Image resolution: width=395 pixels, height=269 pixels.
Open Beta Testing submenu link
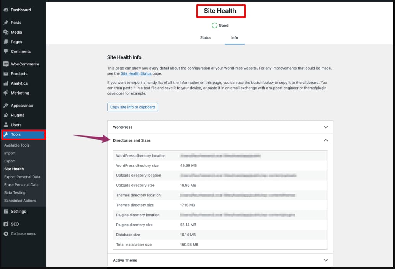point(15,193)
